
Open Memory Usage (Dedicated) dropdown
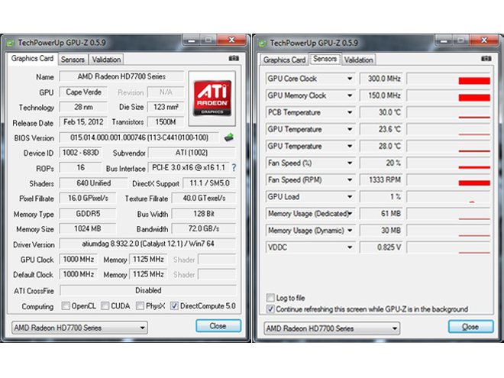[350, 213]
